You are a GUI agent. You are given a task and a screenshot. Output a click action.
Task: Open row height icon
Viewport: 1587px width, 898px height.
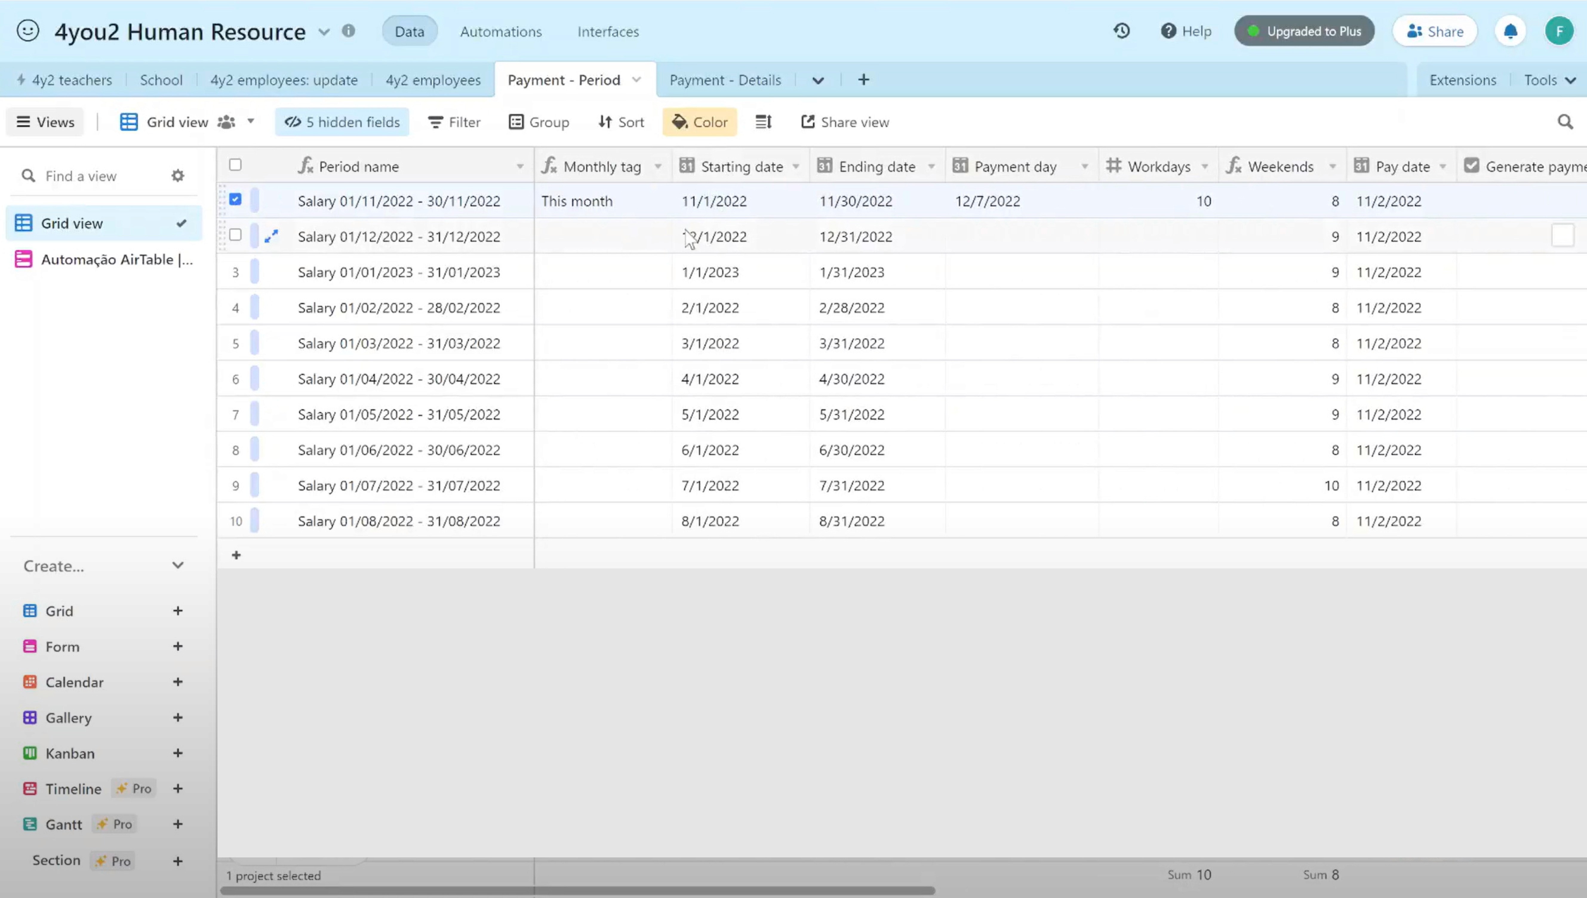[x=763, y=122]
